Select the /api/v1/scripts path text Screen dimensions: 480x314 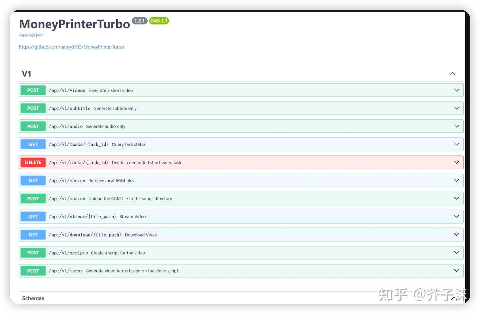[x=68, y=253]
